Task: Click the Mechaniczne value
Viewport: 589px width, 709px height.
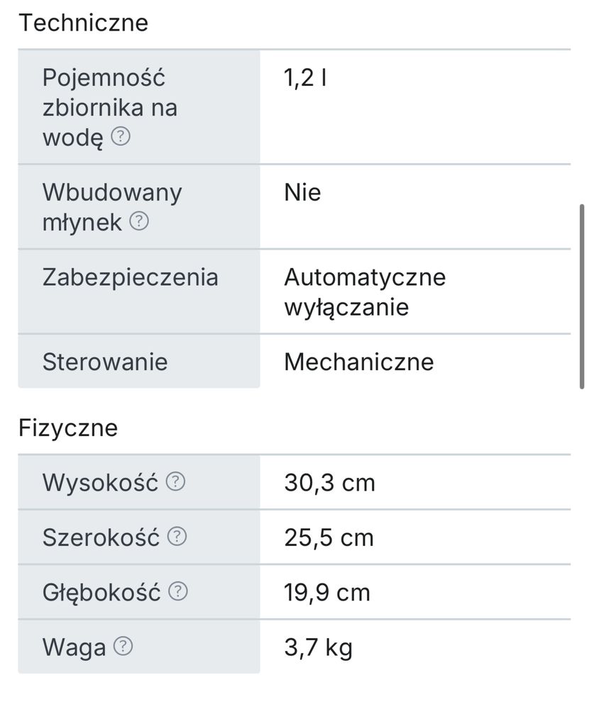Action: click(x=359, y=362)
